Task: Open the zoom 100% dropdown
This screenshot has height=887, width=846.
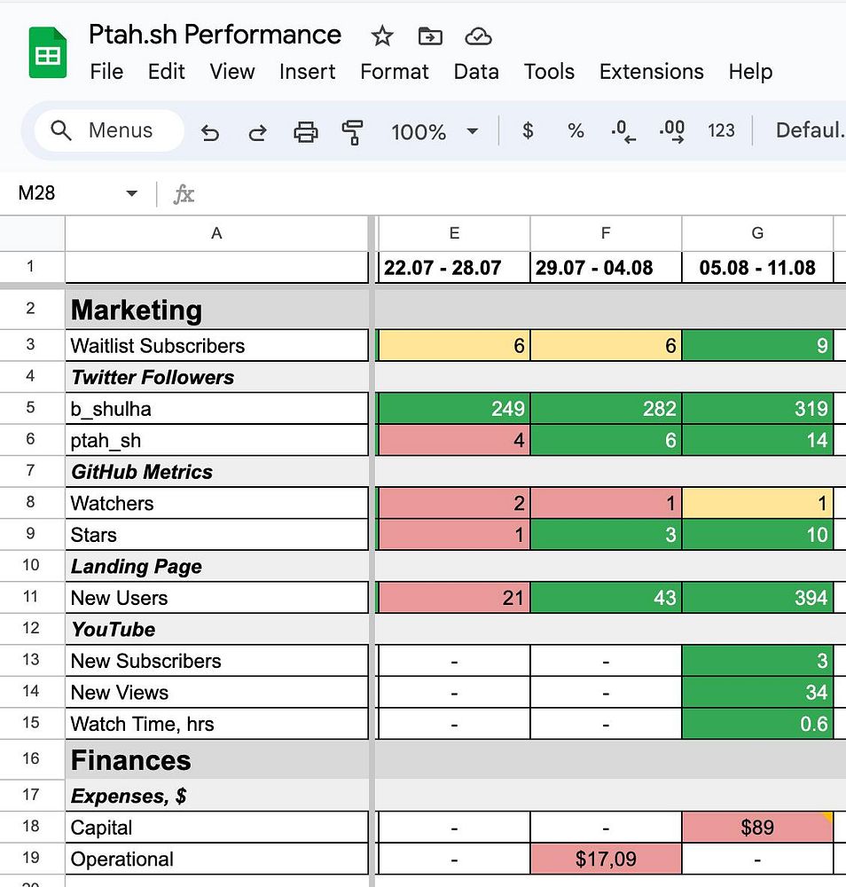Action: pyautogui.click(x=435, y=132)
